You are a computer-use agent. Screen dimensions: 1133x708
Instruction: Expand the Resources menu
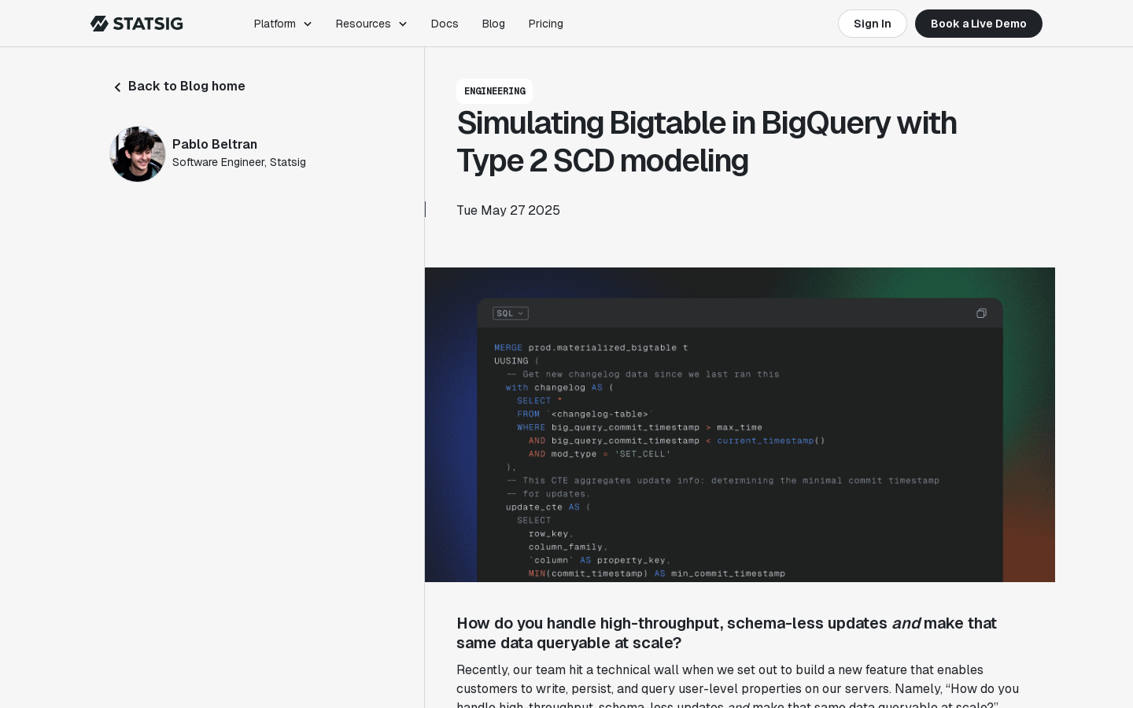click(x=371, y=24)
